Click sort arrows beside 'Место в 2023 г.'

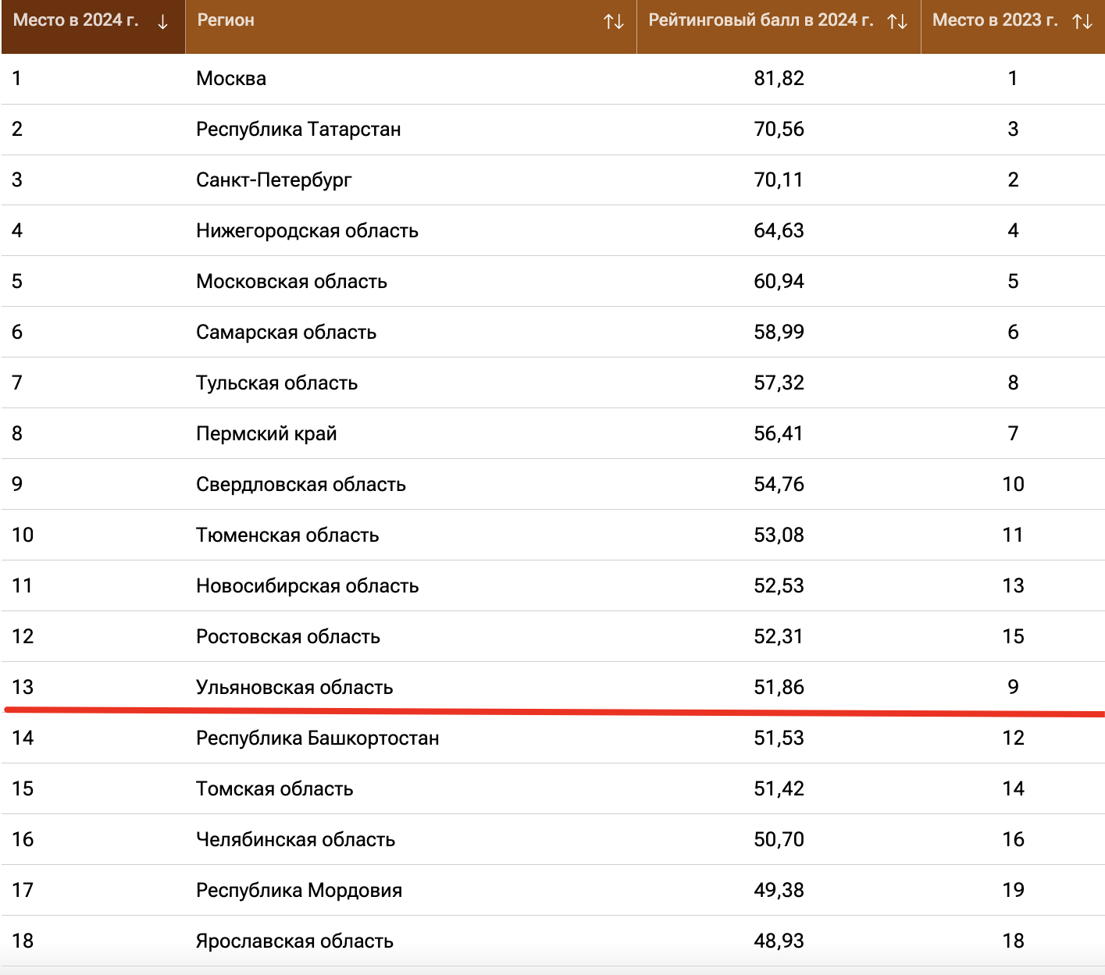click(1082, 22)
